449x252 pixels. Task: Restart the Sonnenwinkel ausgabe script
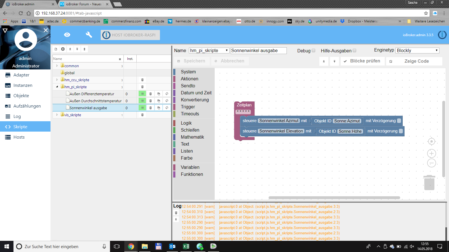click(167, 108)
